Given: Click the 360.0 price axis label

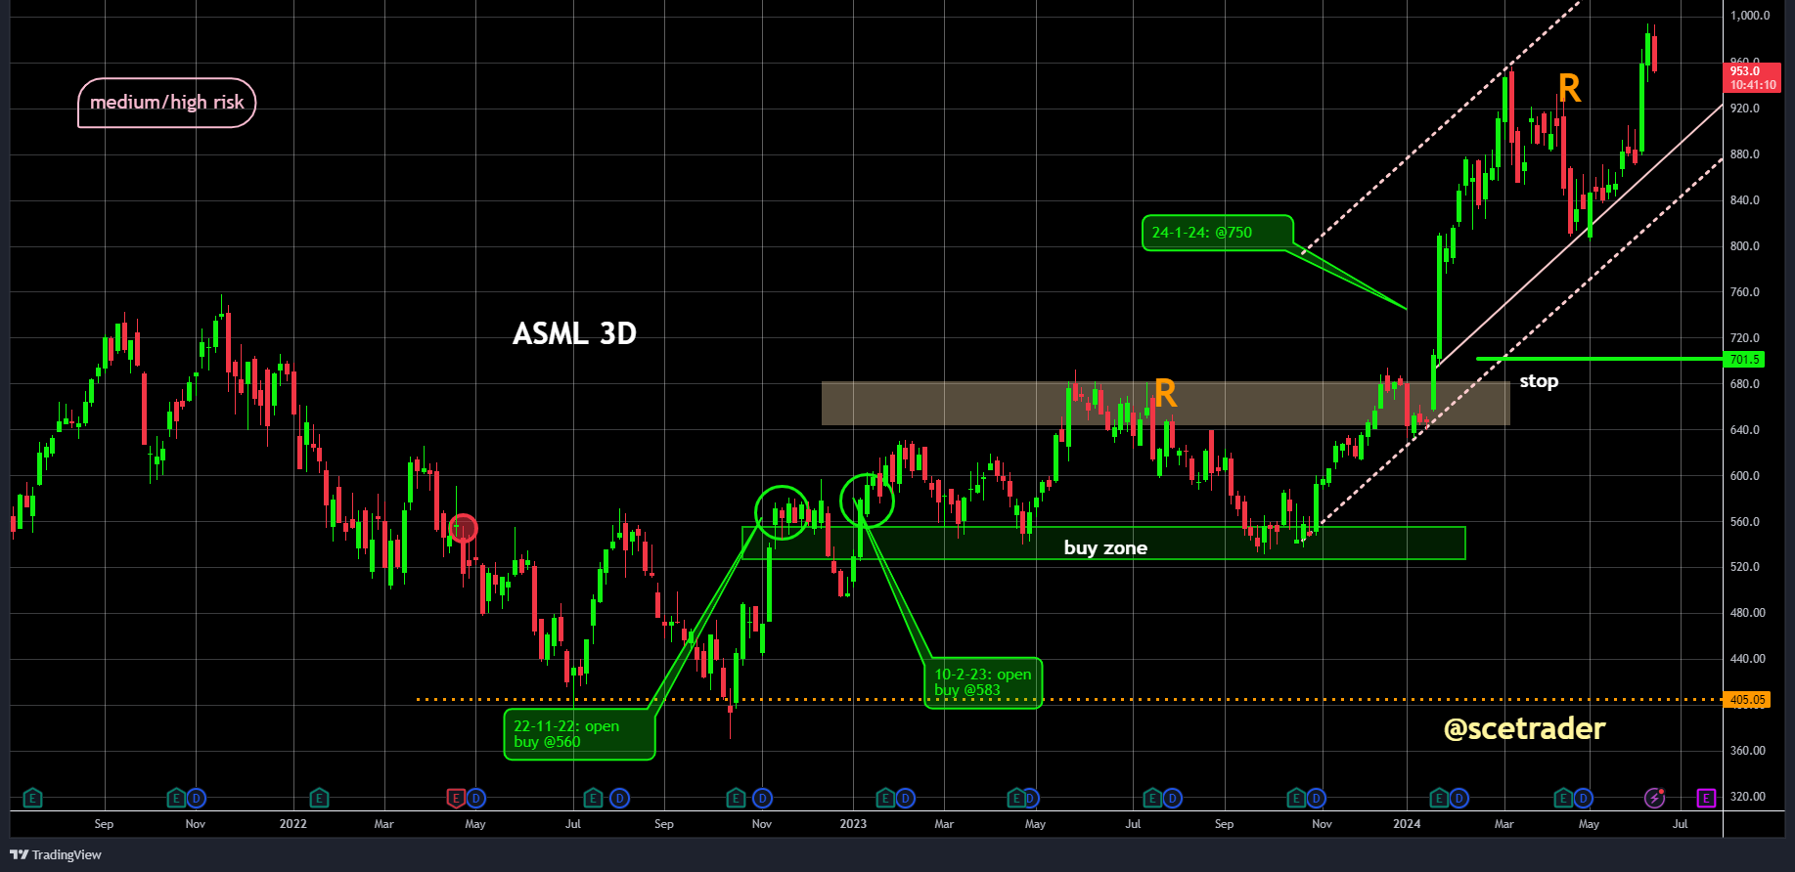Looking at the screenshot, I should point(1747,751).
